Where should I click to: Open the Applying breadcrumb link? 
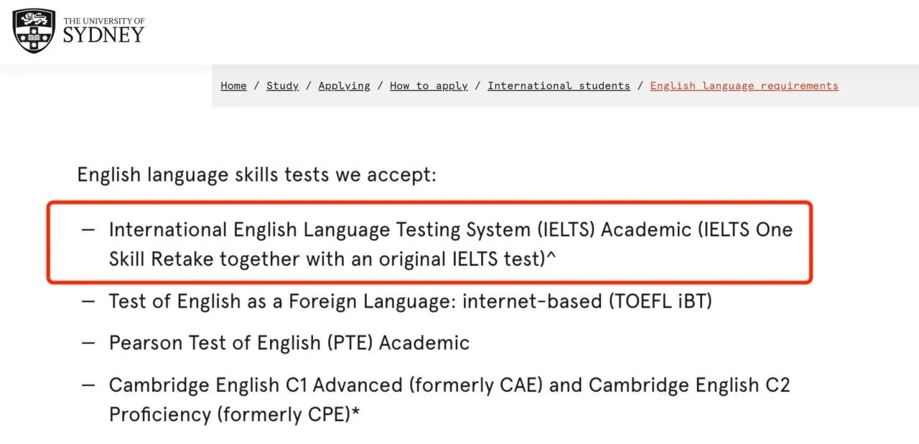(x=344, y=85)
